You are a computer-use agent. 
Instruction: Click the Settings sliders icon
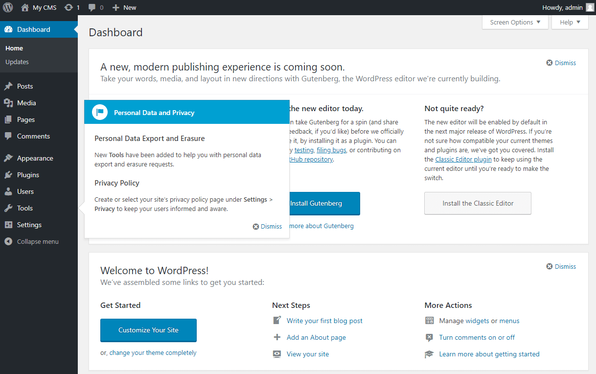(x=8, y=225)
